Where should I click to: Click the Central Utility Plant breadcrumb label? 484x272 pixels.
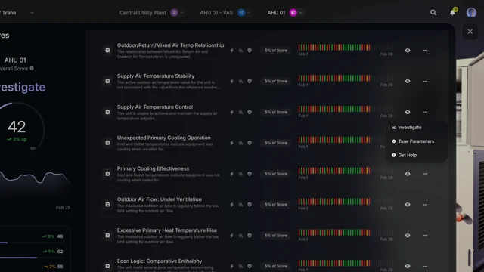[143, 13]
